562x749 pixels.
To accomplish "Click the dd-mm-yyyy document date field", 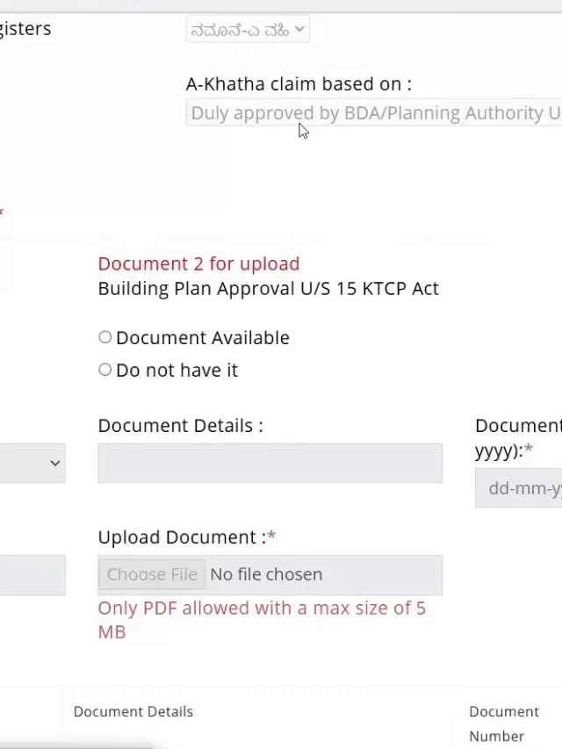I will tap(518, 487).
